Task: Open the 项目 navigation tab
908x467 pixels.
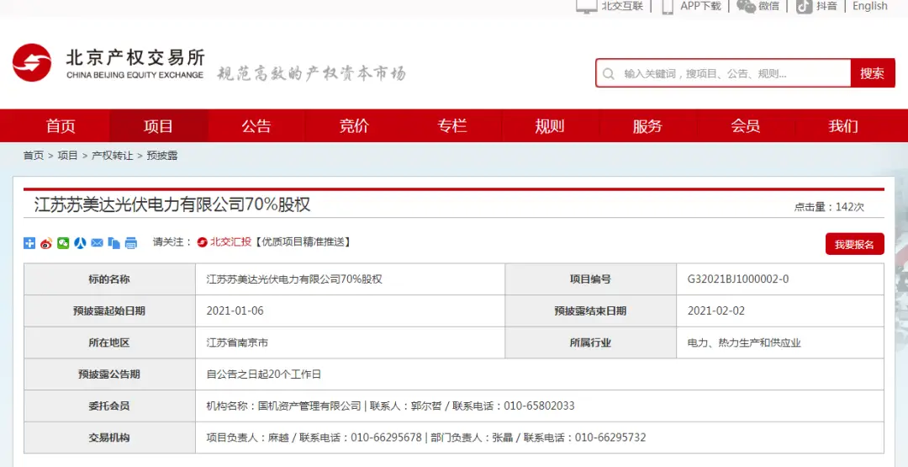Action: [x=159, y=125]
